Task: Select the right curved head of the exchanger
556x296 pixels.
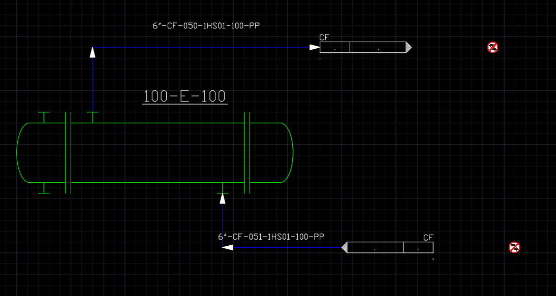Action: click(x=287, y=153)
